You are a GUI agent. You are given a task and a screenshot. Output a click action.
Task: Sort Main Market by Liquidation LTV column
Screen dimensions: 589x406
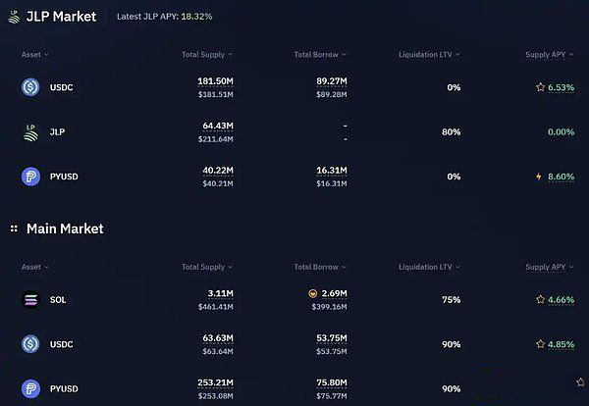point(430,267)
